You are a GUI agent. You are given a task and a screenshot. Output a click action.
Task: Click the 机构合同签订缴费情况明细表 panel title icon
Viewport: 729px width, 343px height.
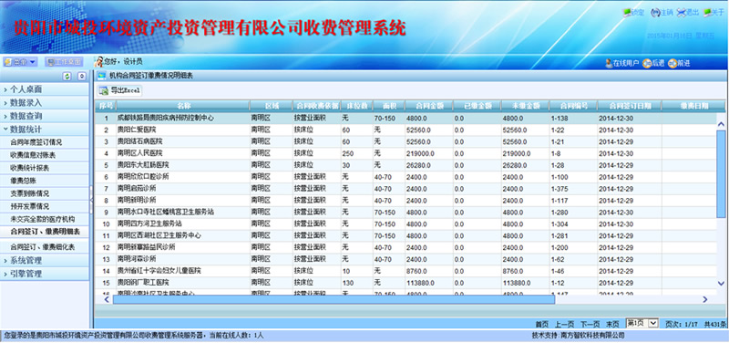(101, 76)
